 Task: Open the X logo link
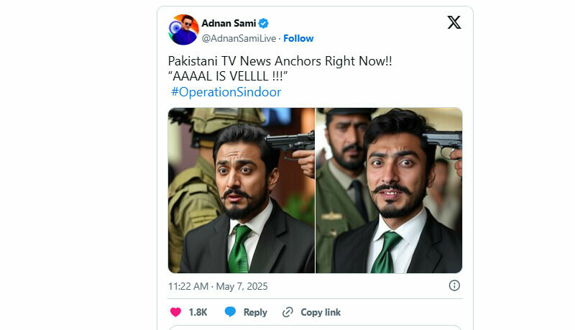(x=454, y=22)
